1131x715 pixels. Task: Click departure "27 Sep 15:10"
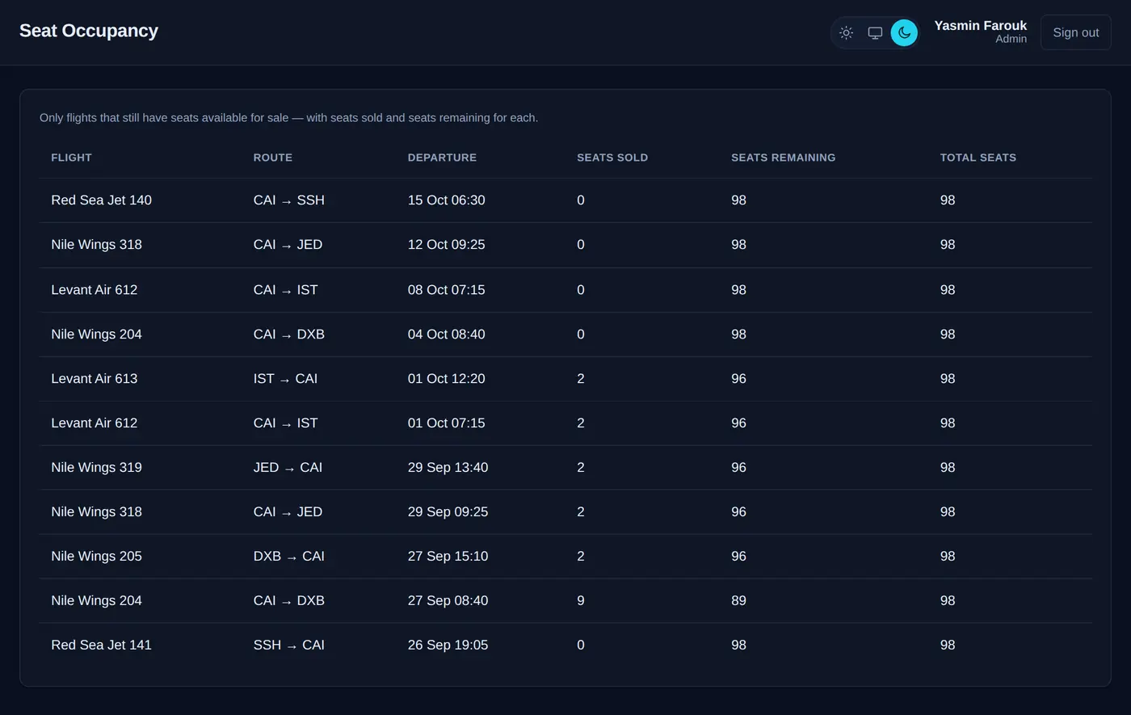click(448, 556)
